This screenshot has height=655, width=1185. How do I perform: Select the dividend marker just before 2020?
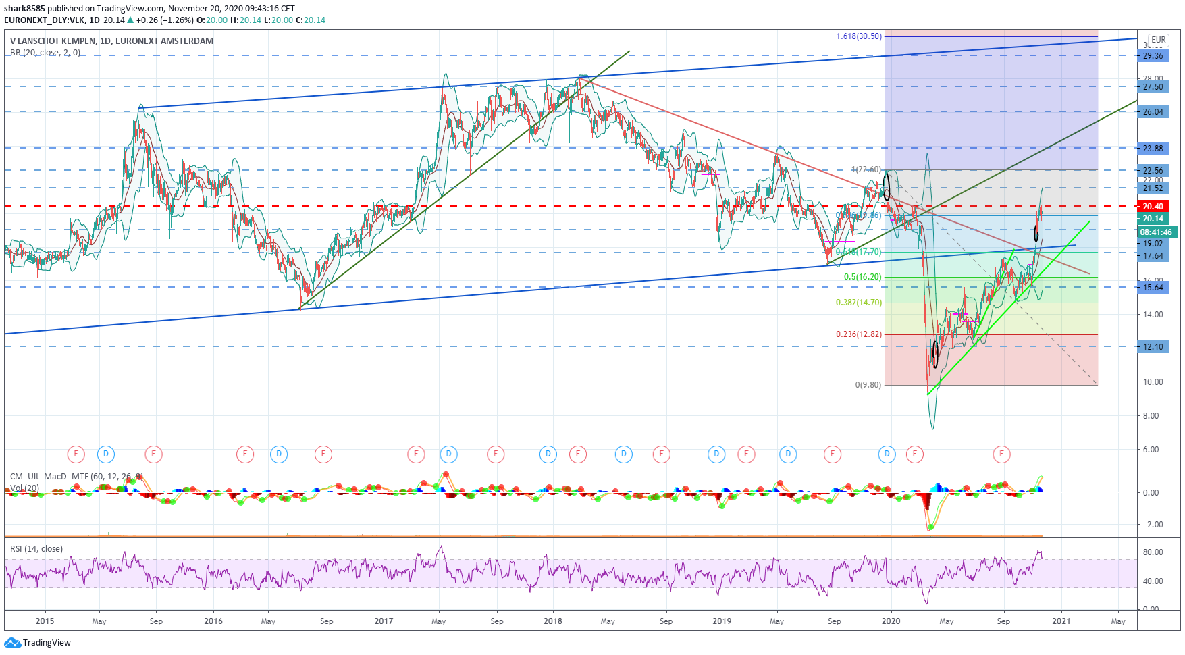pos(887,454)
